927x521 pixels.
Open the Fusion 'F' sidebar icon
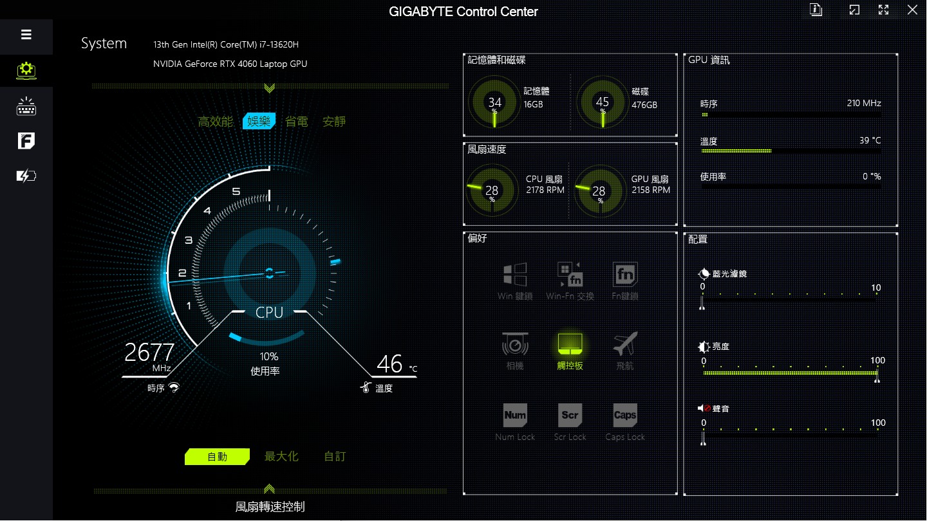[x=26, y=141]
